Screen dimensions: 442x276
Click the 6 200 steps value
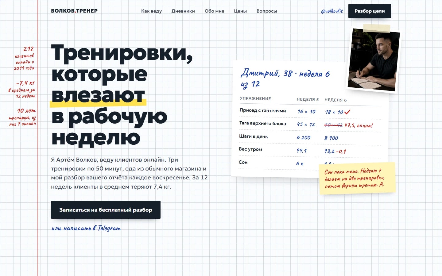pos(304,138)
